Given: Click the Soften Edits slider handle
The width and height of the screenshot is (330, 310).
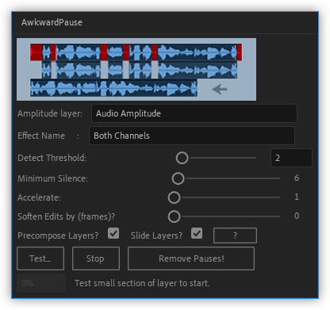Looking at the screenshot, I should [174, 216].
